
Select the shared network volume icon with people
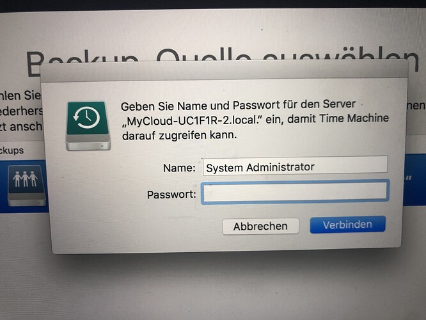click(26, 186)
